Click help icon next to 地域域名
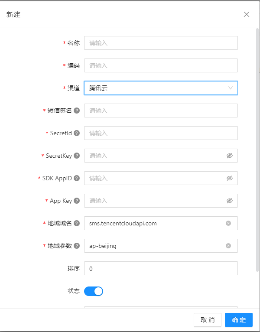Image resolution: width=260 pixels, height=332 pixels. 77,223
